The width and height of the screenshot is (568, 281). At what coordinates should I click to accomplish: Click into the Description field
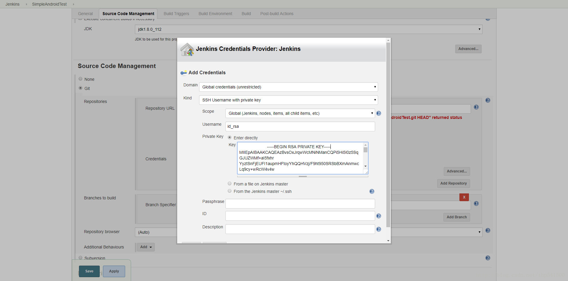tap(300, 229)
